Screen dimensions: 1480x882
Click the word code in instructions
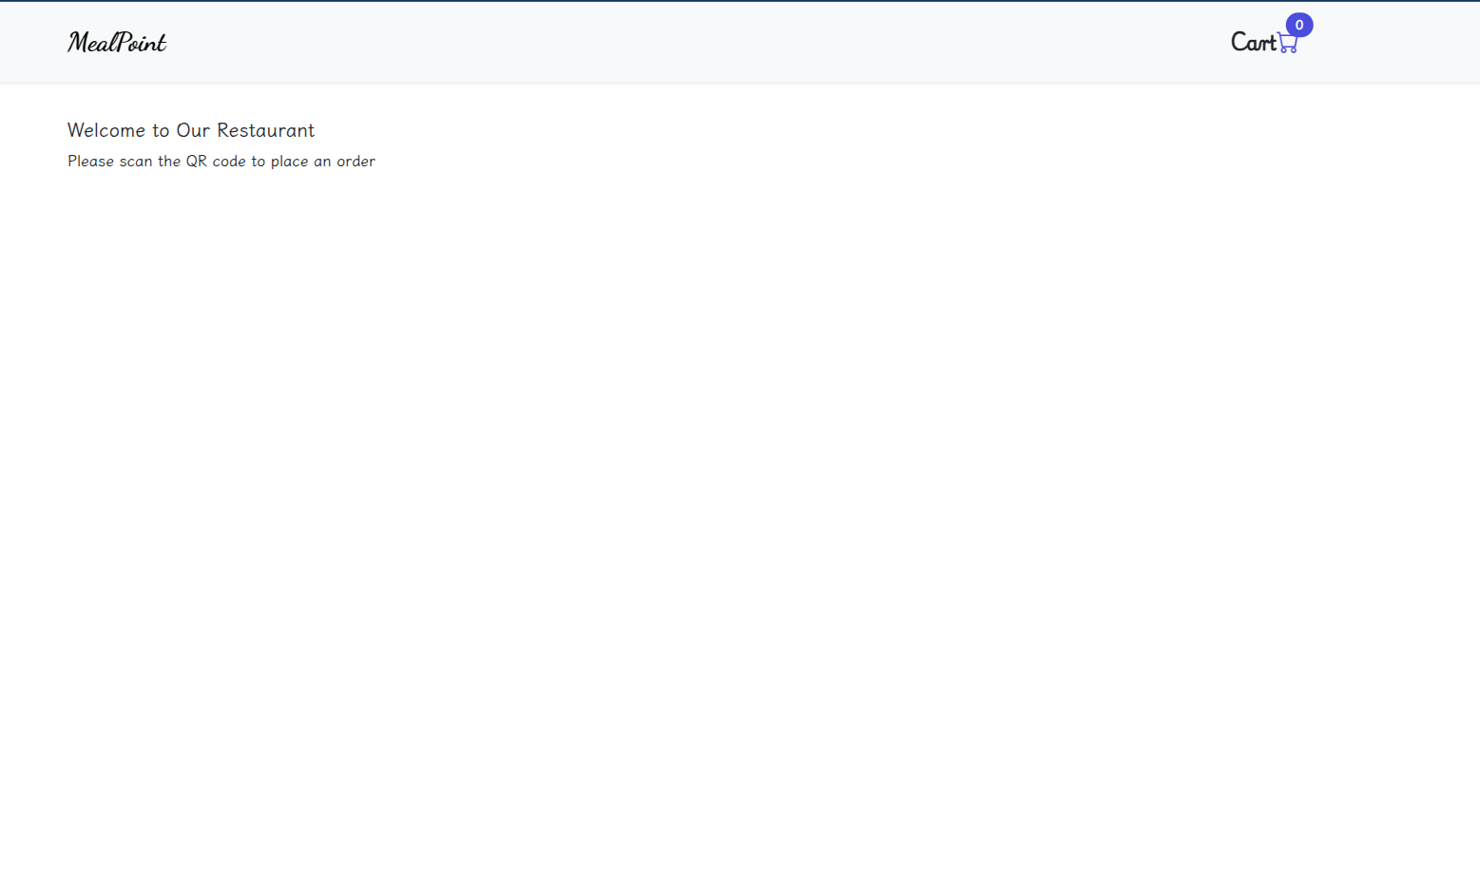click(229, 162)
